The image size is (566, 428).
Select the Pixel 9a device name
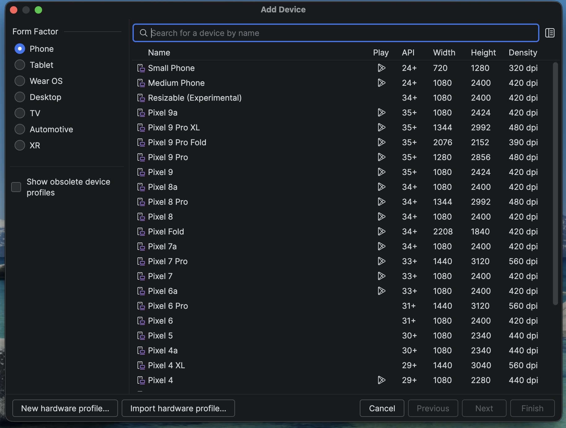point(163,113)
